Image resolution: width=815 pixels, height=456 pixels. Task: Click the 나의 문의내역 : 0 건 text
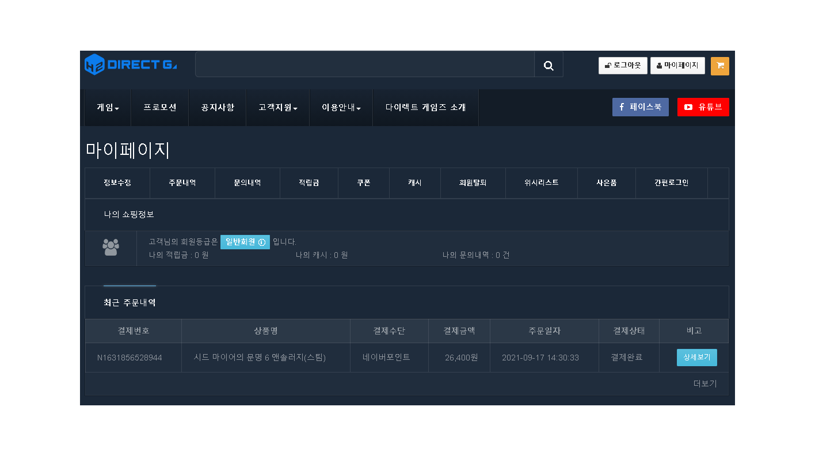[476, 255]
